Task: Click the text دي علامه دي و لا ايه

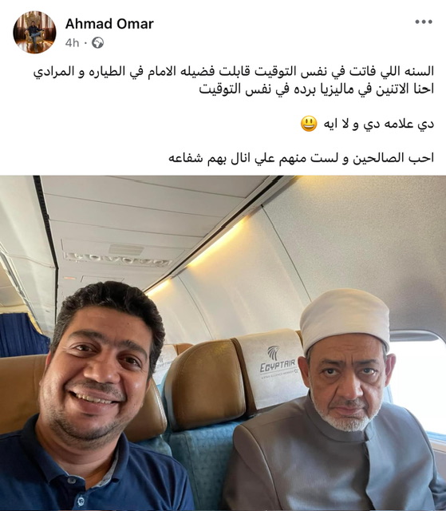Action: pos(379,124)
